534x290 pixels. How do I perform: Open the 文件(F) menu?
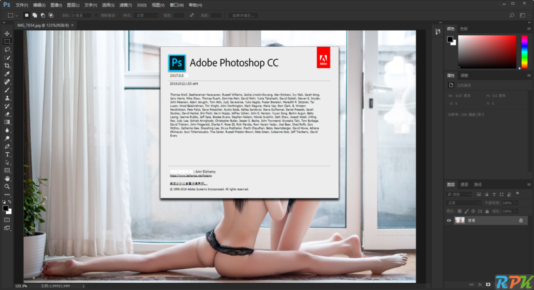tap(22, 5)
